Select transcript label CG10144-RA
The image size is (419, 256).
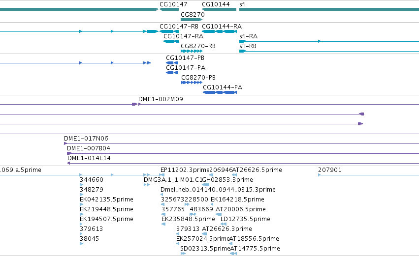[x=222, y=27]
